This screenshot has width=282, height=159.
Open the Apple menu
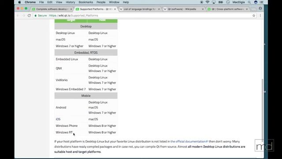[x=19, y=2]
